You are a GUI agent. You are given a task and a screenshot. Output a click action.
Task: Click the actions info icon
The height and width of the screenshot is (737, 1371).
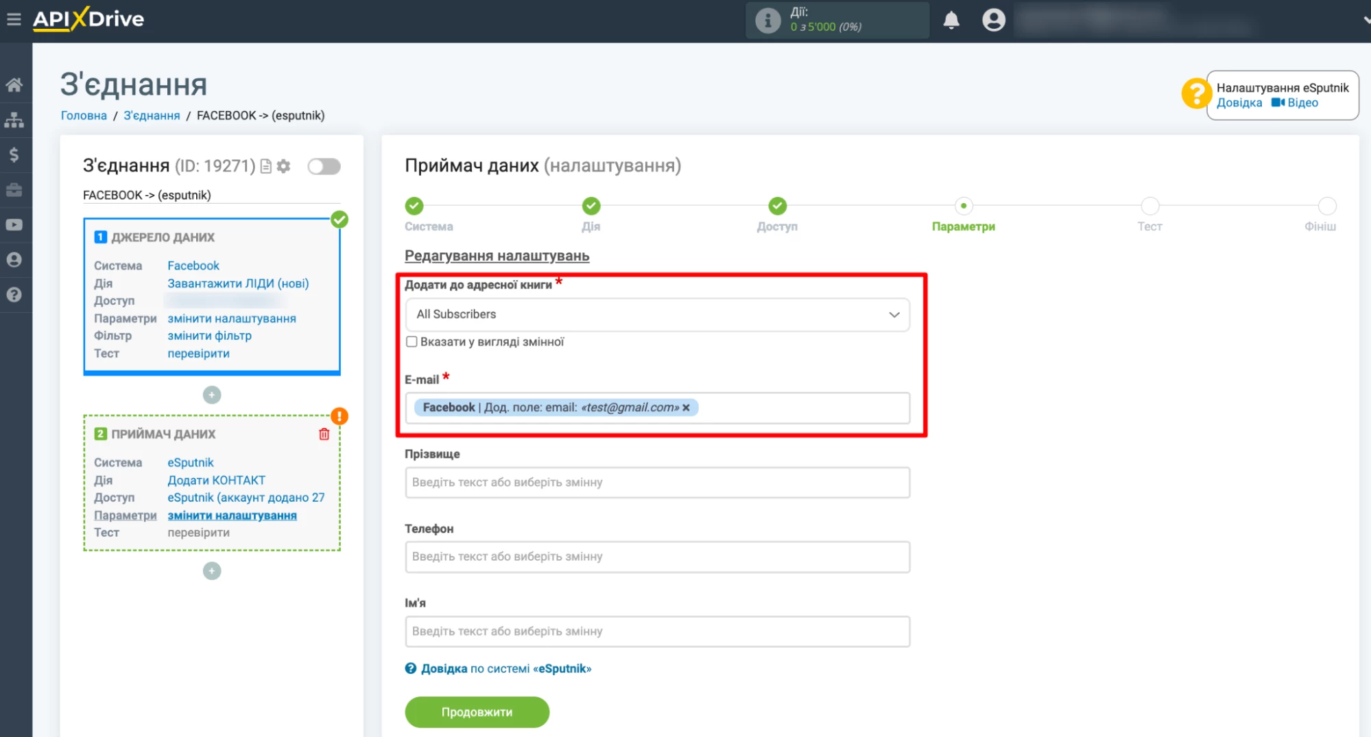pyautogui.click(x=767, y=20)
